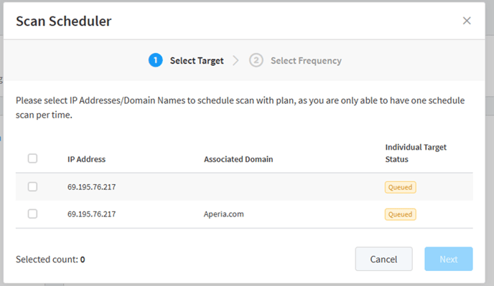Click the IP address in first row
Screen dimensions: 494x286
tap(91, 187)
